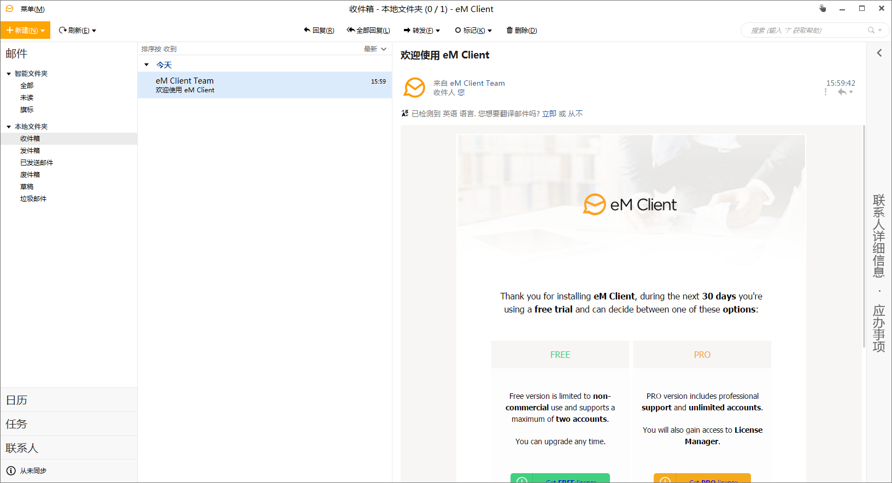
Task: Open the 新建 dropdown arrow
Action: pos(43,31)
